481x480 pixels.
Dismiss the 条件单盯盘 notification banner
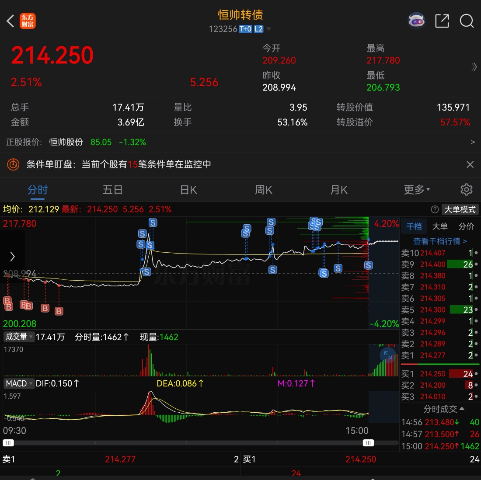470,165
